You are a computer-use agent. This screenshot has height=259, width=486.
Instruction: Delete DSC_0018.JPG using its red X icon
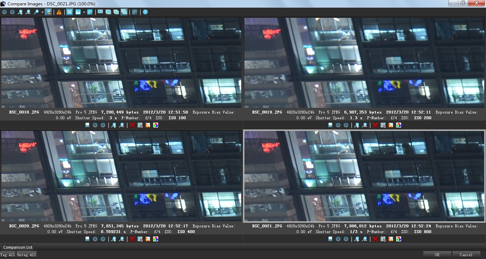click(x=132, y=125)
